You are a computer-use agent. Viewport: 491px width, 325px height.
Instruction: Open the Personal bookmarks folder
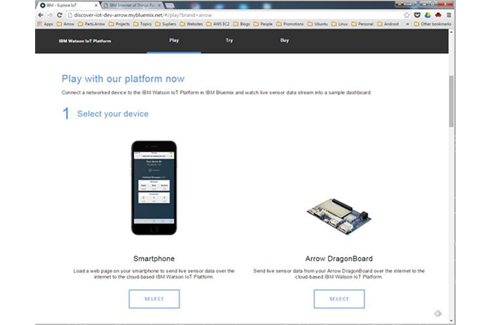point(363,24)
